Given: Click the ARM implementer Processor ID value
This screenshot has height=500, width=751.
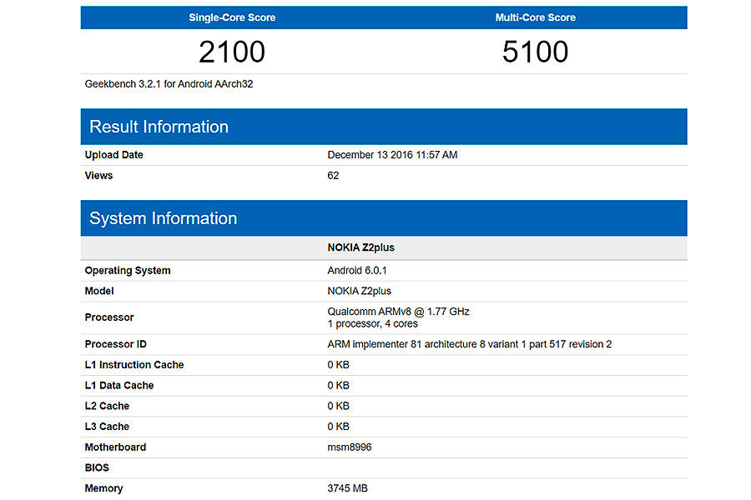Looking at the screenshot, I should [x=469, y=344].
